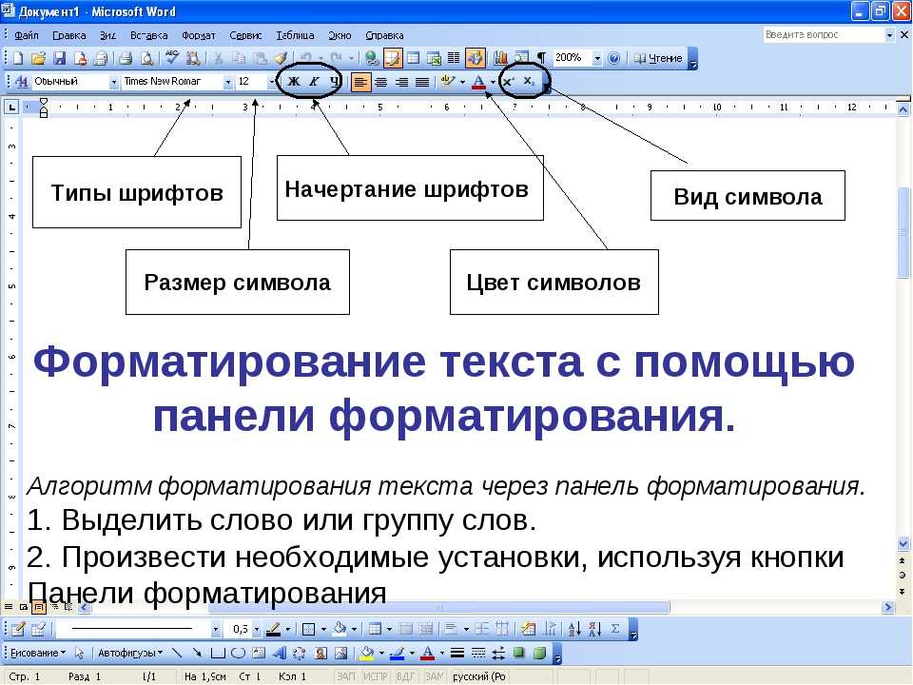
Task: Open the Сервис menu
Action: point(245,35)
